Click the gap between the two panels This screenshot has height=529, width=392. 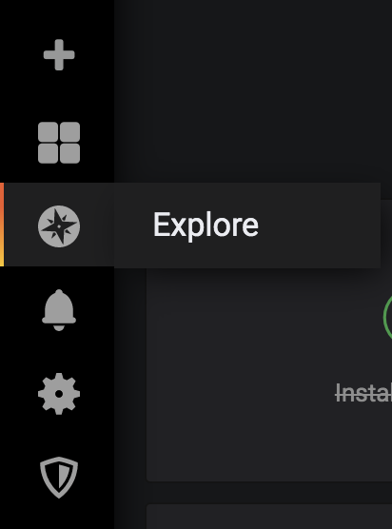click(269, 493)
